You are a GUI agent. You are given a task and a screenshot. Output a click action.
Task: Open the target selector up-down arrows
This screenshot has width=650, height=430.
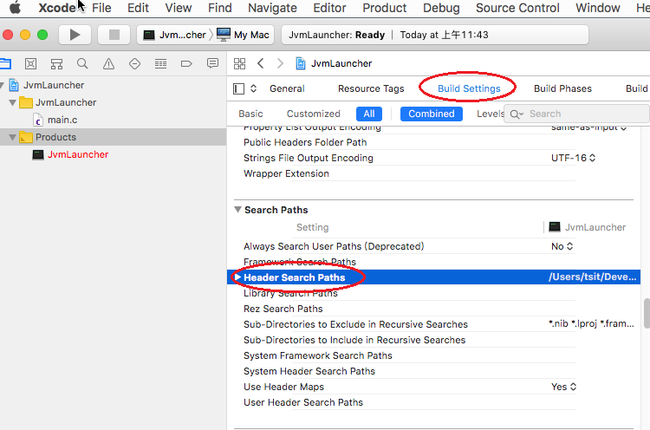pos(254,88)
